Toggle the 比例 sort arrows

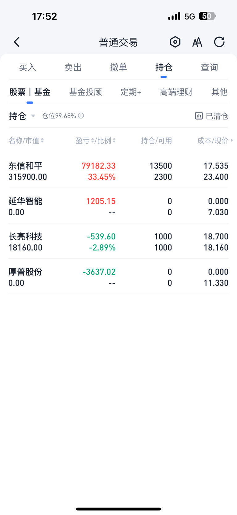(x=114, y=140)
